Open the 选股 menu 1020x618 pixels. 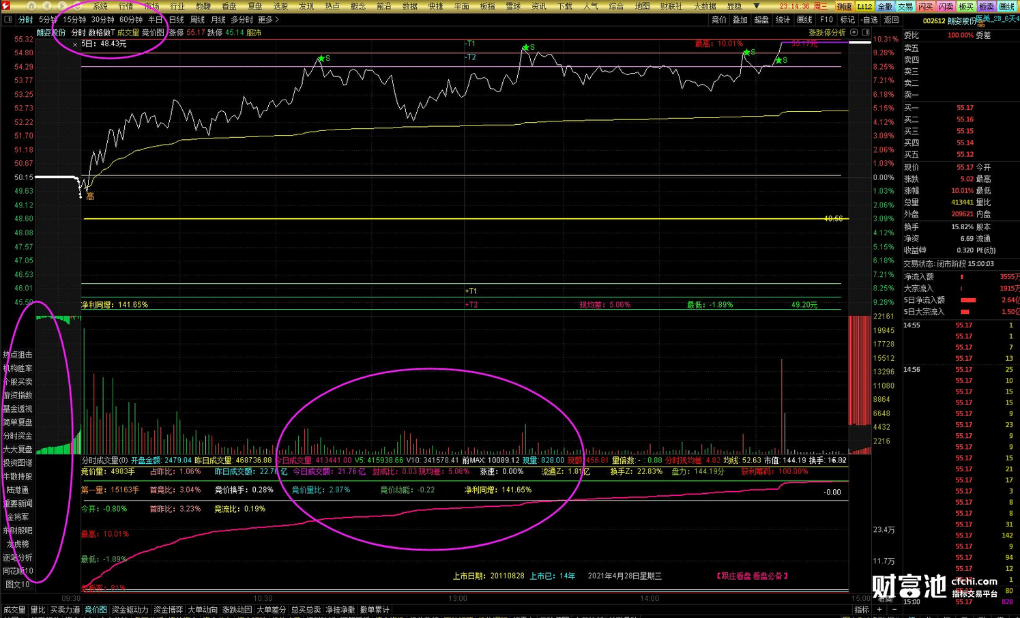click(x=281, y=6)
